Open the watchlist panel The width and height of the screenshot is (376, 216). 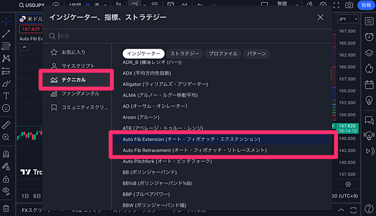(369, 22)
